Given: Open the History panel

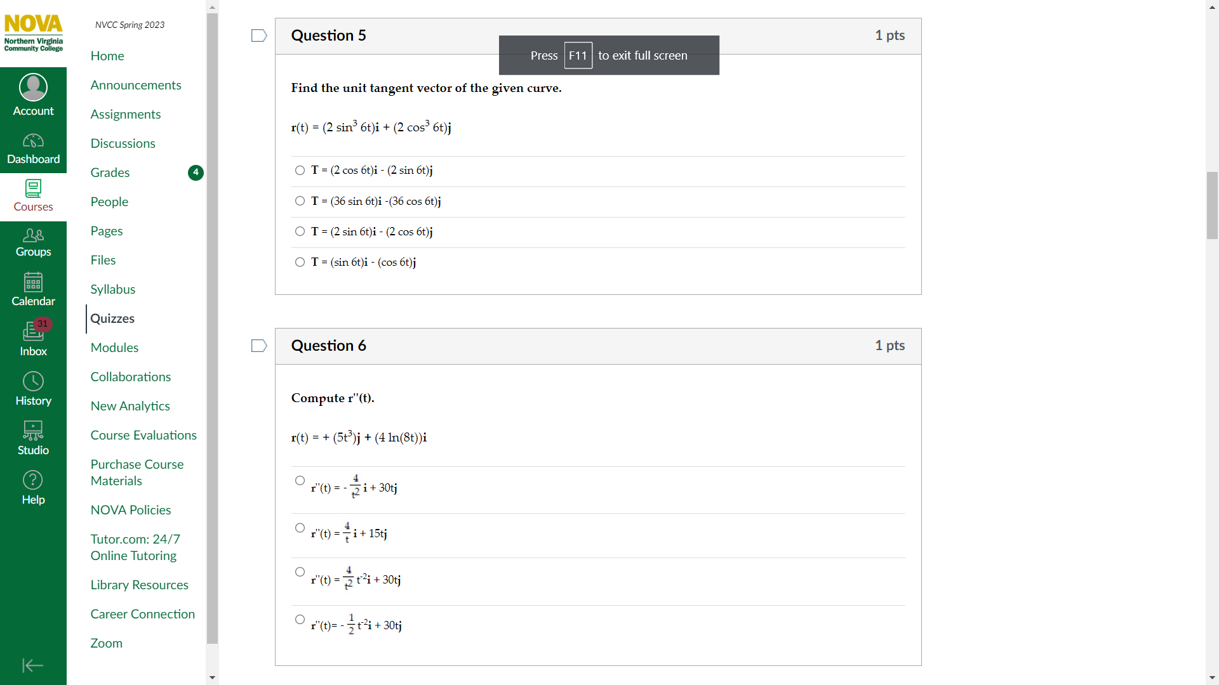Looking at the screenshot, I should point(33,388).
